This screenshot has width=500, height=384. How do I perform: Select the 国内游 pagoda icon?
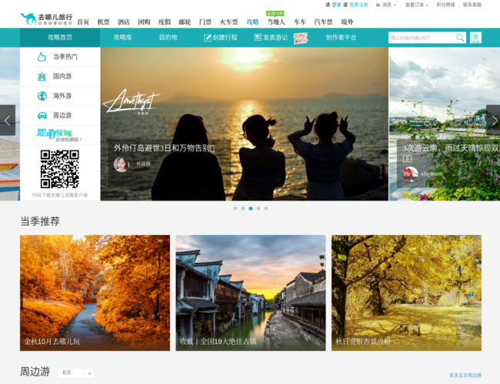coord(42,77)
